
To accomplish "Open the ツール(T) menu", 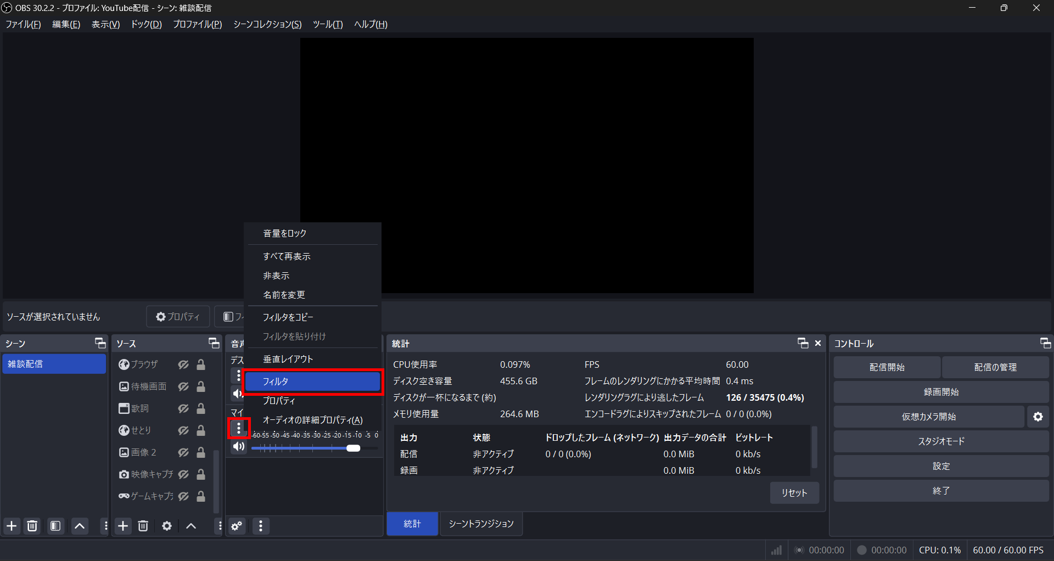I will 328,24.
